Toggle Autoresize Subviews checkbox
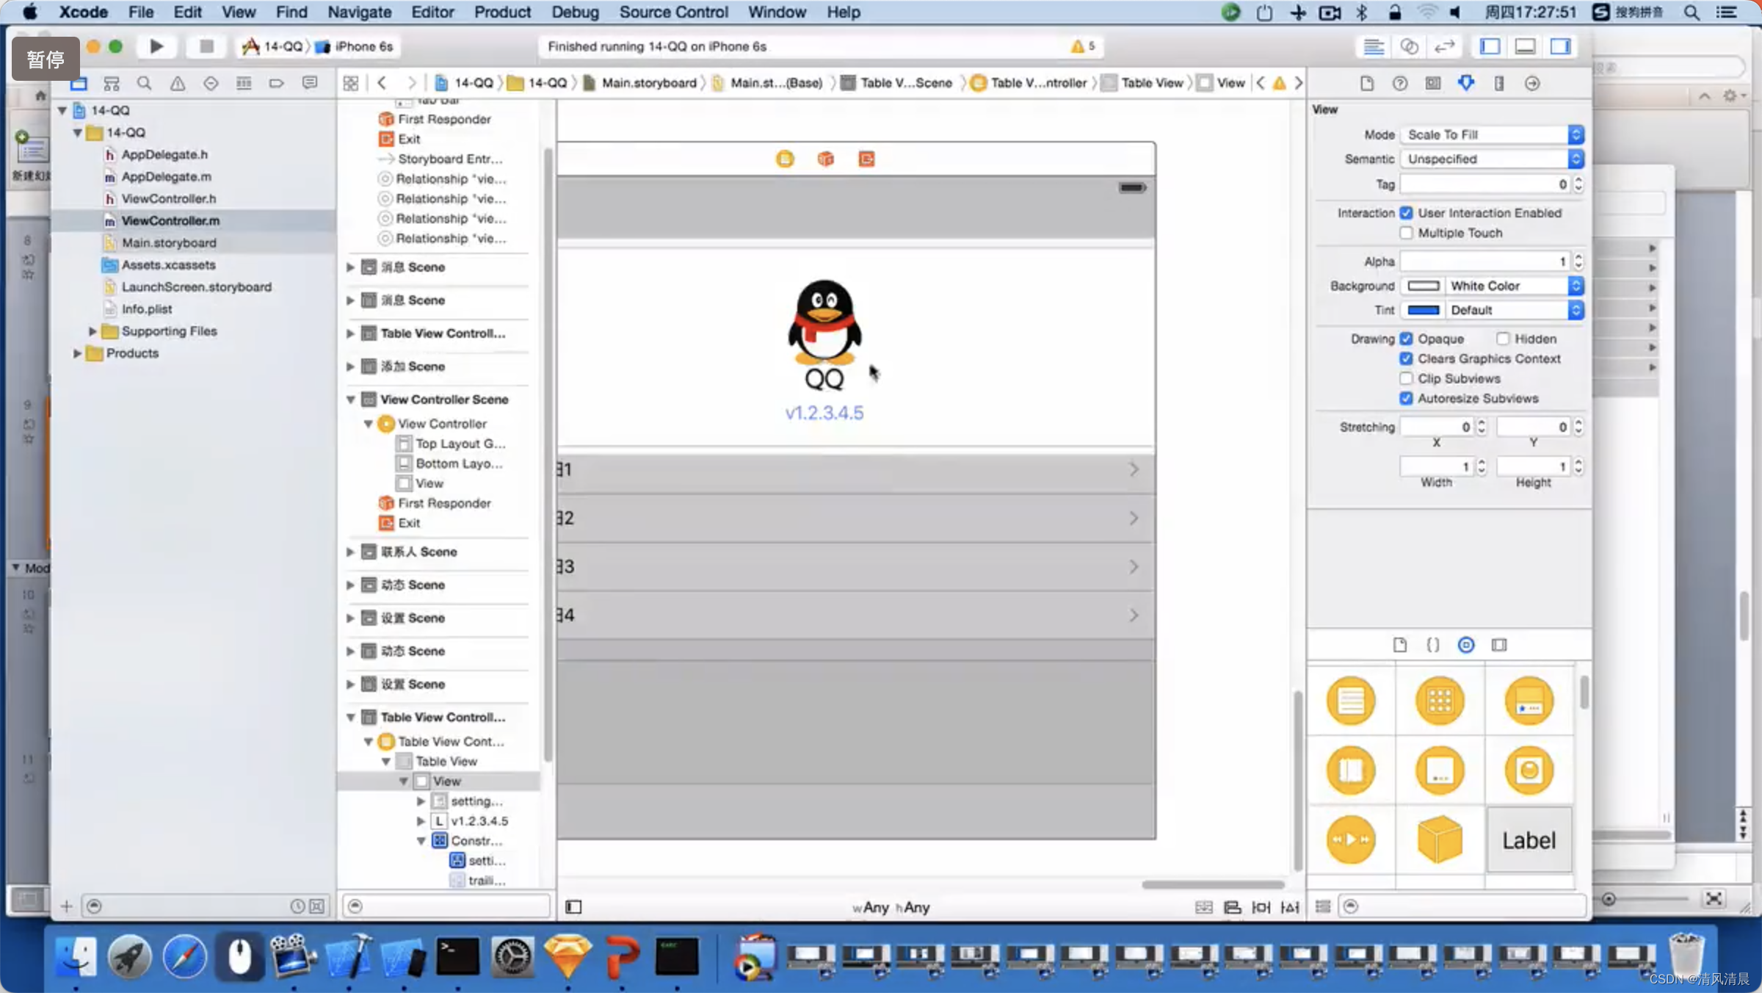 click(1406, 398)
